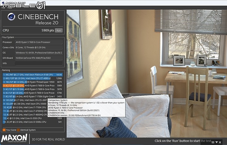The image size is (227, 145).
Task: Select ranking row 14, Intel Core i5-5300U
Action: click(32, 122)
